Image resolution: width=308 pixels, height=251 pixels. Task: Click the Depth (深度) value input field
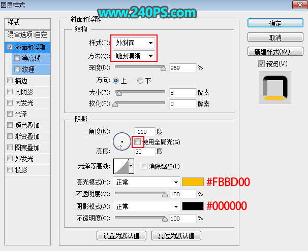183,67
